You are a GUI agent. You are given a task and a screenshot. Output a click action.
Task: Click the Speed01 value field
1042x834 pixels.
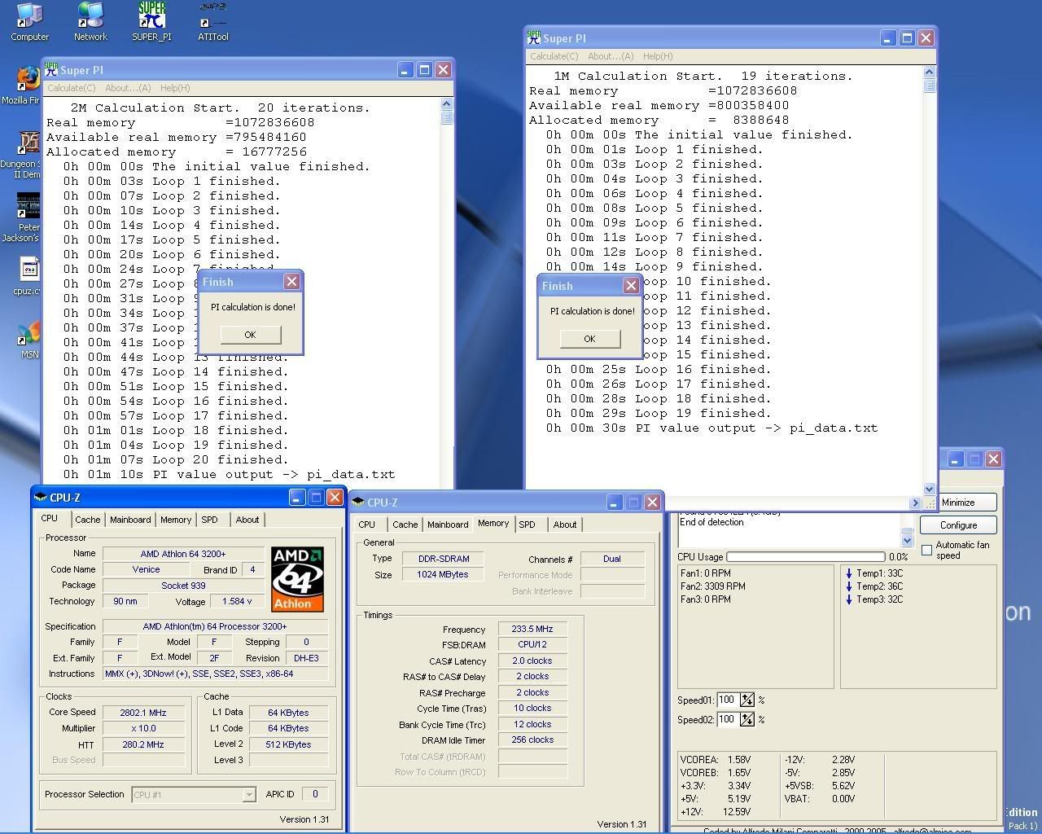[x=728, y=700]
